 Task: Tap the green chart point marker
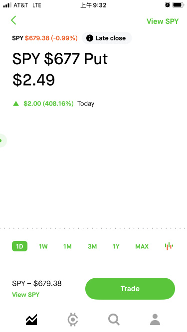[1, 140]
